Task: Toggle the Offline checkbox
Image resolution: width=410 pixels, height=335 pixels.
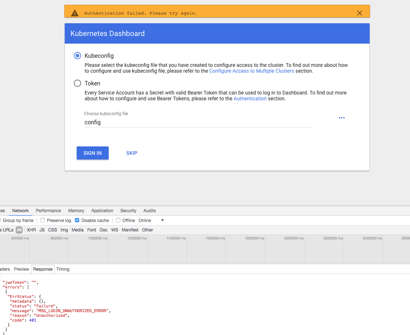Action: (118, 220)
